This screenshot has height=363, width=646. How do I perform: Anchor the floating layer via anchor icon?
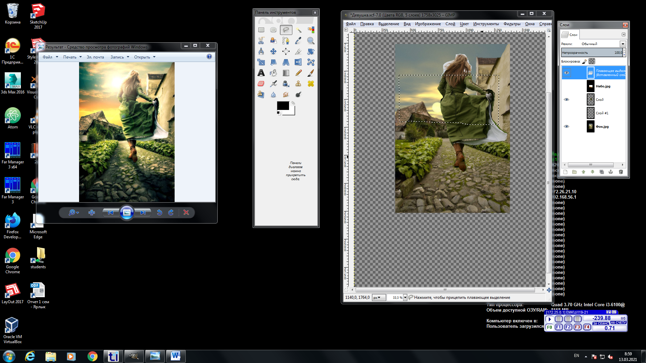pos(611,172)
